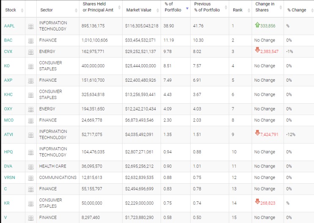Viewport: 314px width, 223px height.
Task: Select the 7,424,791 change in shares value
Action: tap(269, 135)
